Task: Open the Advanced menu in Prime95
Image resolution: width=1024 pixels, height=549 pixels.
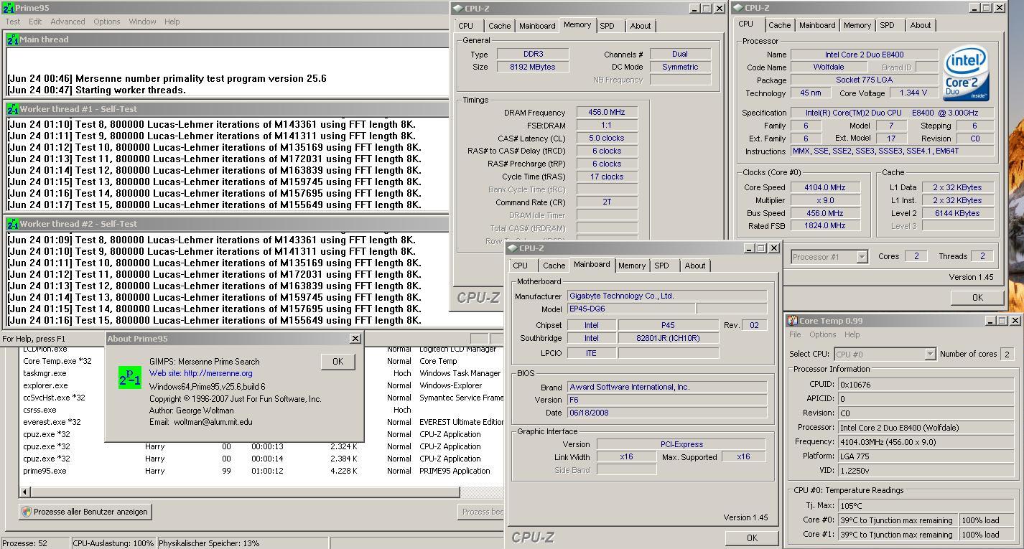Action: point(68,22)
